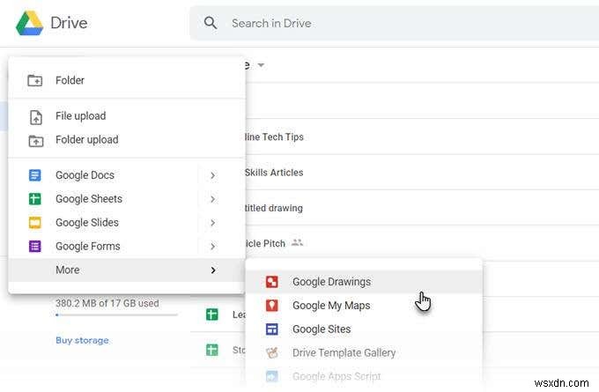Select Google Sites in submenu
599x392 pixels.
364,329
